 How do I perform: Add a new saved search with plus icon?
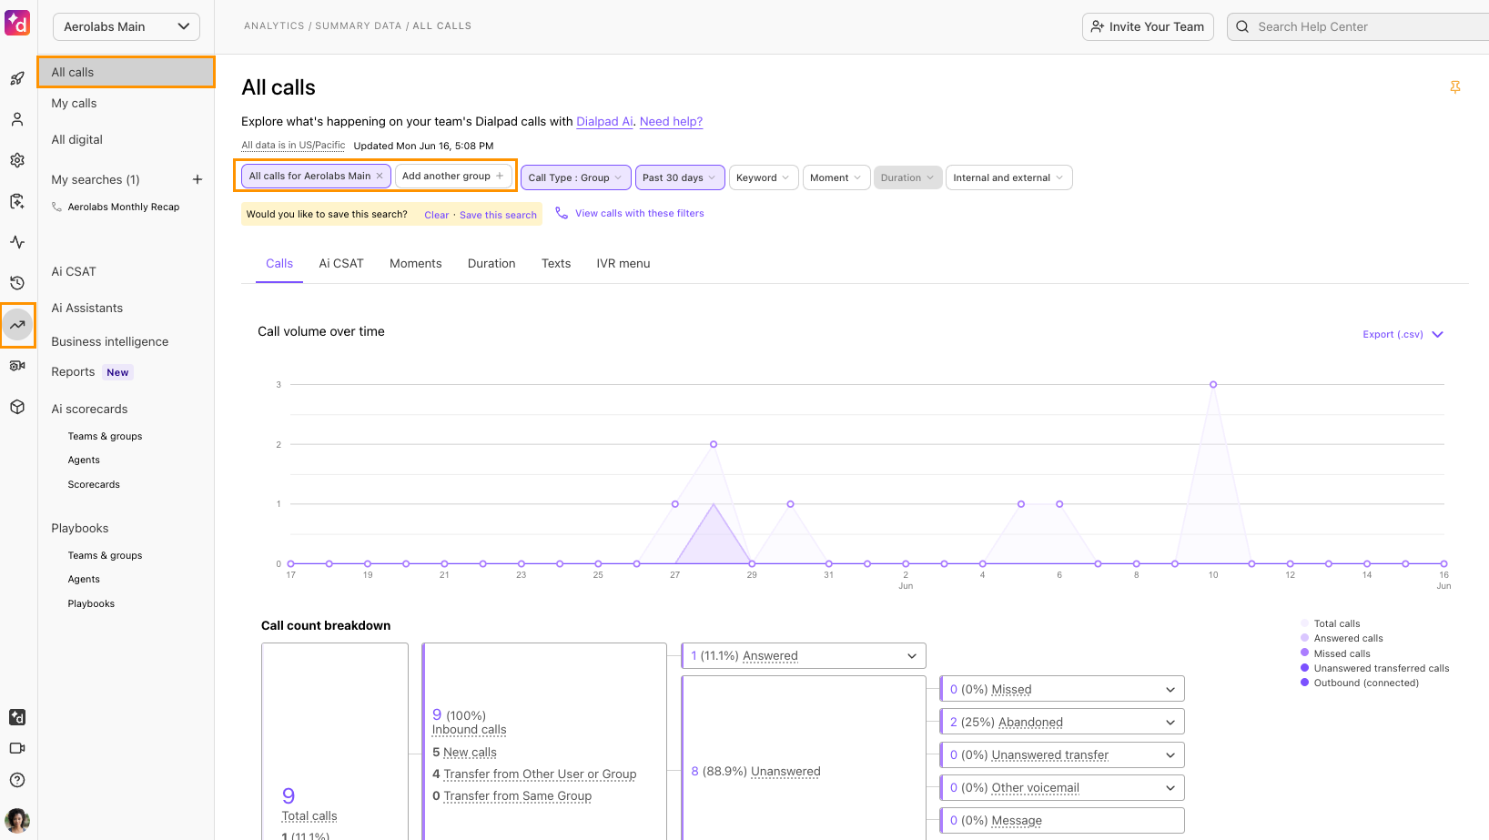[198, 179]
